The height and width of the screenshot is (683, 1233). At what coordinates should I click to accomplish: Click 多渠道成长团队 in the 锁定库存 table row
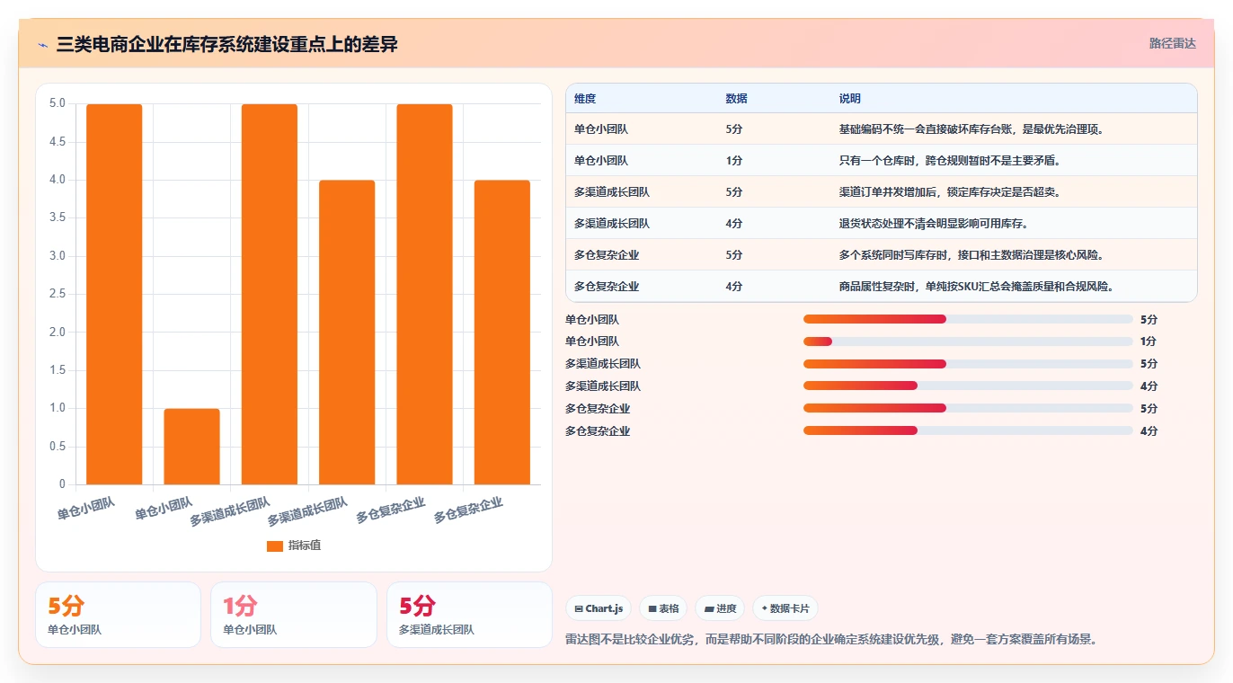click(612, 192)
